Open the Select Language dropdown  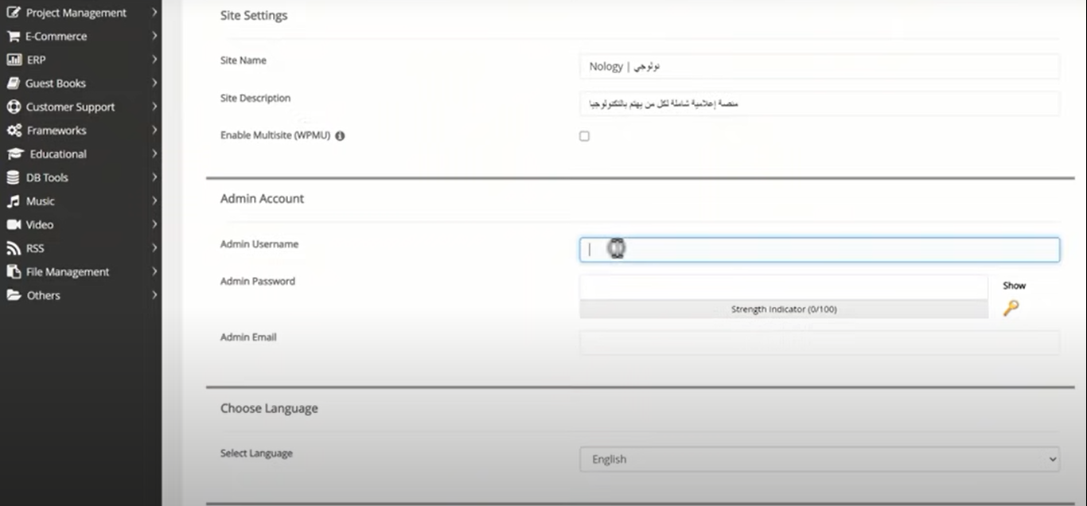click(820, 459)
